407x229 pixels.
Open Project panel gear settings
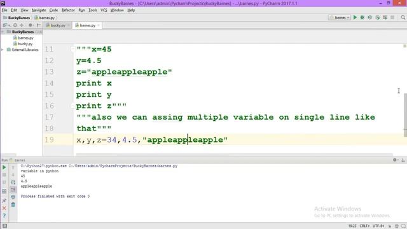coord(31,25)
